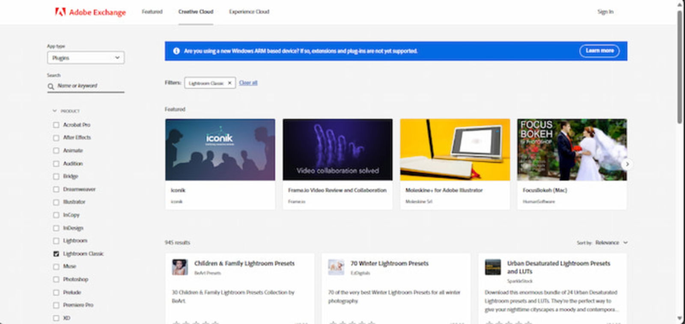
Task: Tick the Audition checkbox
Action: [x=56, y=163]
